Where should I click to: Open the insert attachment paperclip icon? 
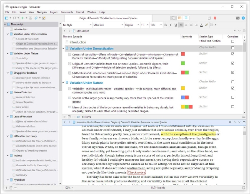click(x=36, y=18)
